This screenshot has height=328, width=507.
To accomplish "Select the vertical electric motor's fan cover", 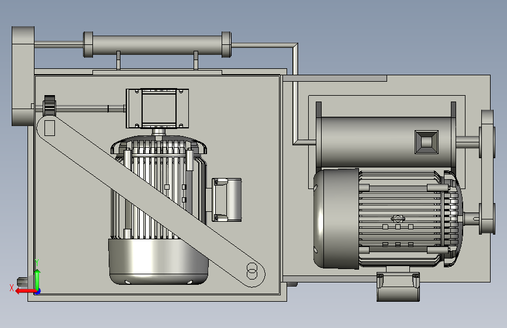I will click(158, 261).
